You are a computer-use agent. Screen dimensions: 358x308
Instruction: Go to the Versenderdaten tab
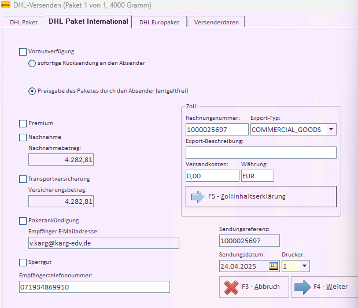pyautogui.click(x=216, y=23)
